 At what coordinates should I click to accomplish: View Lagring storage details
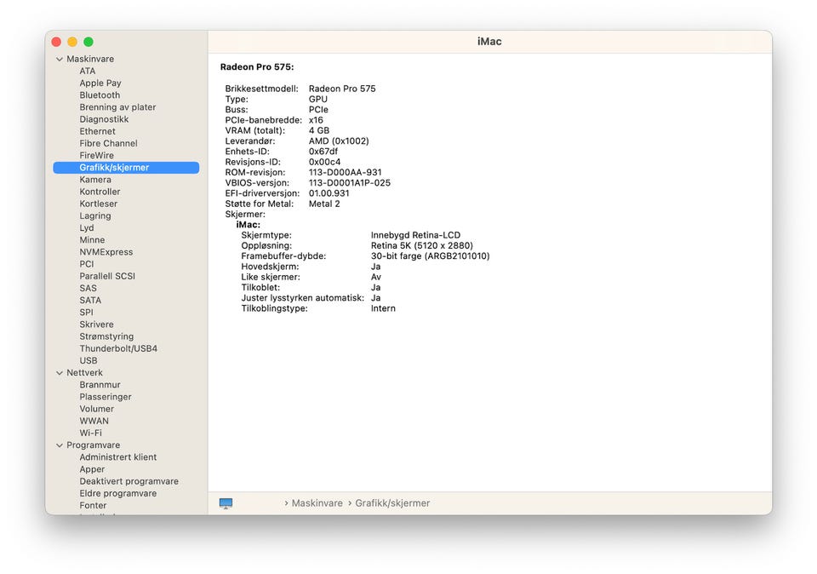95,215
